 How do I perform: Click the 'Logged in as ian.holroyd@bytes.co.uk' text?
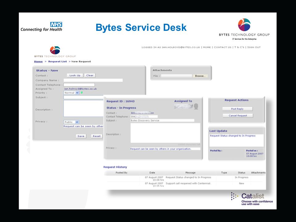[x=171, y=47]
